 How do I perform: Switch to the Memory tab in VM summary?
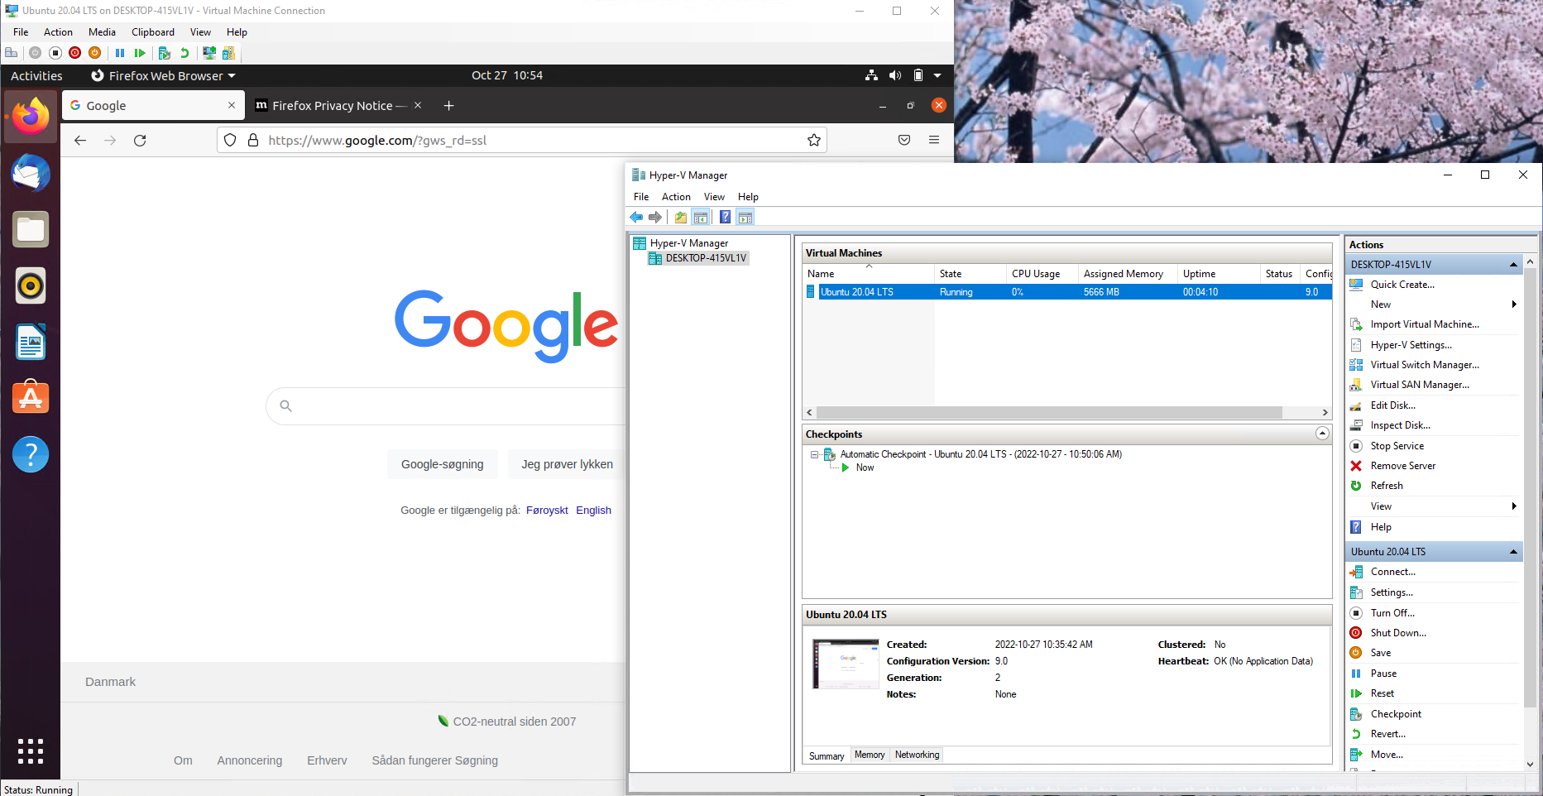869,755
